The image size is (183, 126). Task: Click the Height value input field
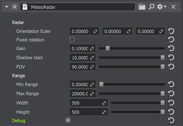[x=89, y=112]
